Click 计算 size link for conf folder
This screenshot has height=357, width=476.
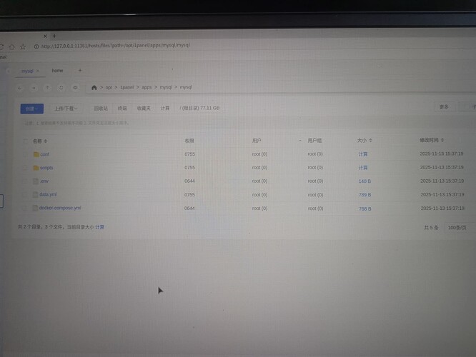click(x=363, y=154)
